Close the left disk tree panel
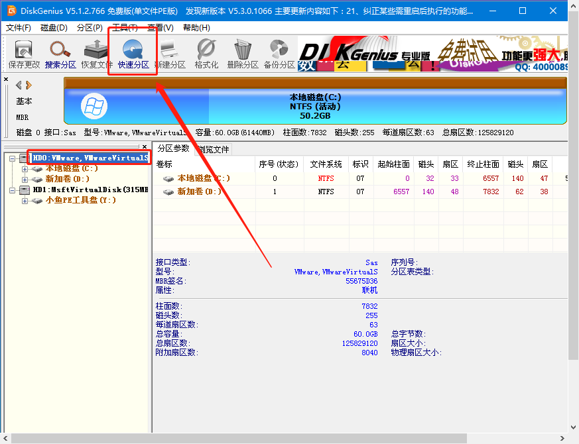 (x=145, y=146)
